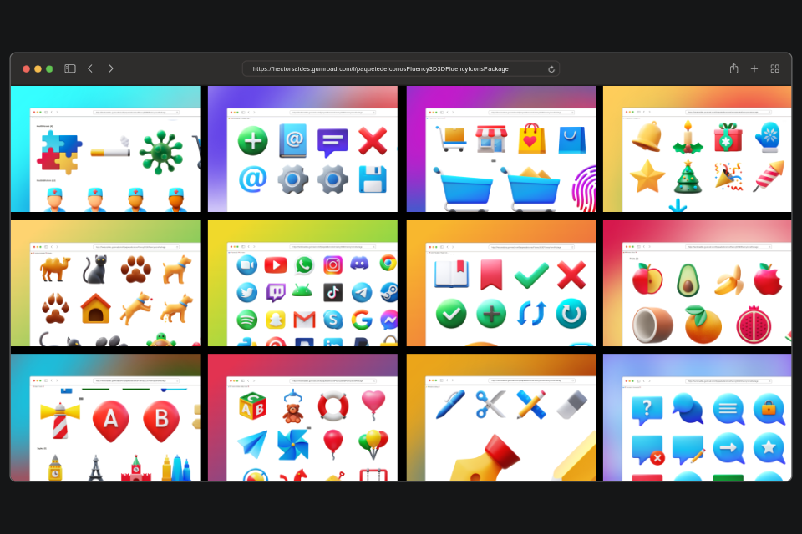Choose the golden bell icon
Screen dimensions: 802x534
coord(647,137)
